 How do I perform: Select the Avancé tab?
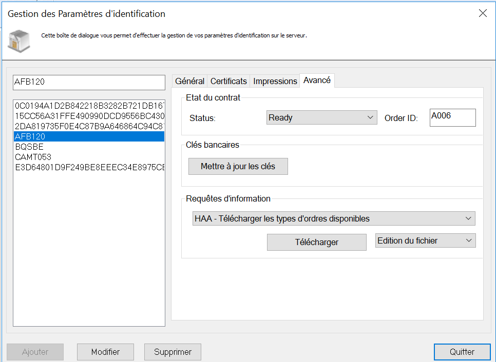[317, 81]
